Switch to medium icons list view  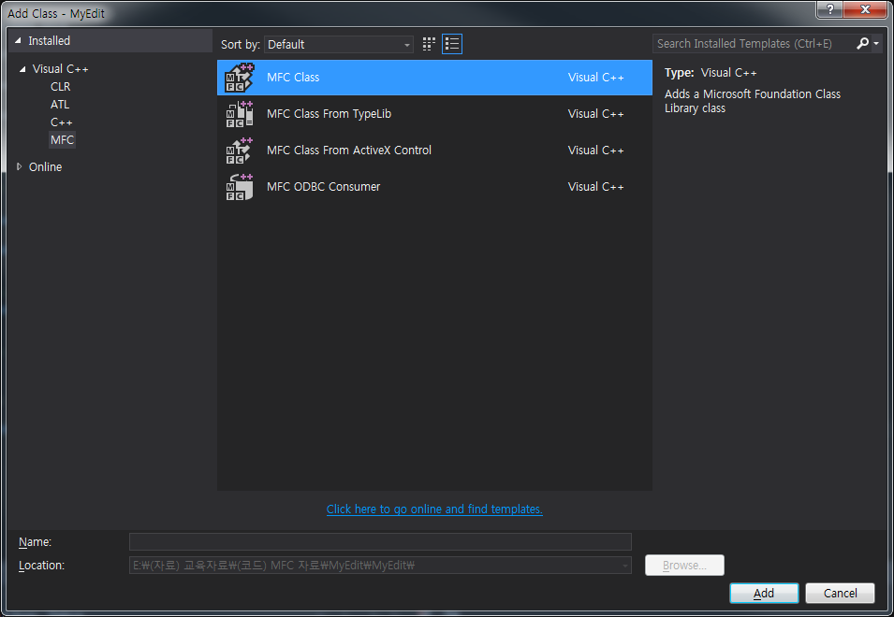pyautogui.click(x=452, y=44)
